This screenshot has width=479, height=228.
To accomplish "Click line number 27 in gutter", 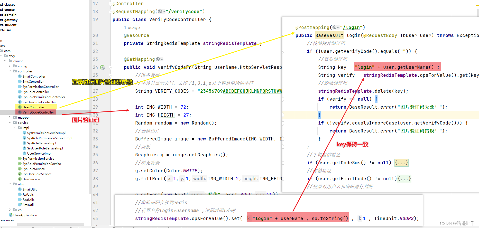I will point(95,91).
